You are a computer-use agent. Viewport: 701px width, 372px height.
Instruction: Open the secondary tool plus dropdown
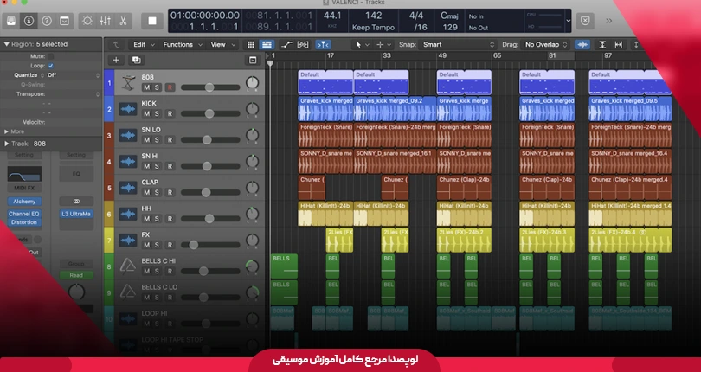coord(383,44)
